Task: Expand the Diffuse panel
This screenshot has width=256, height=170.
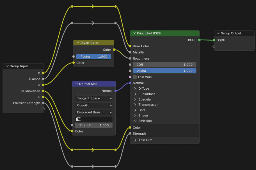Action: [x=135, y=89]
